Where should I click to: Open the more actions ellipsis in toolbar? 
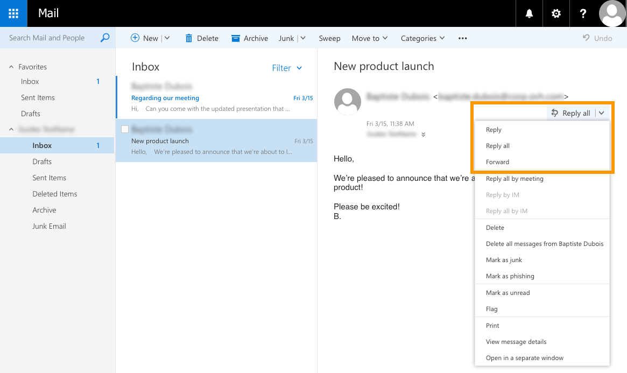tap(462, 38)
